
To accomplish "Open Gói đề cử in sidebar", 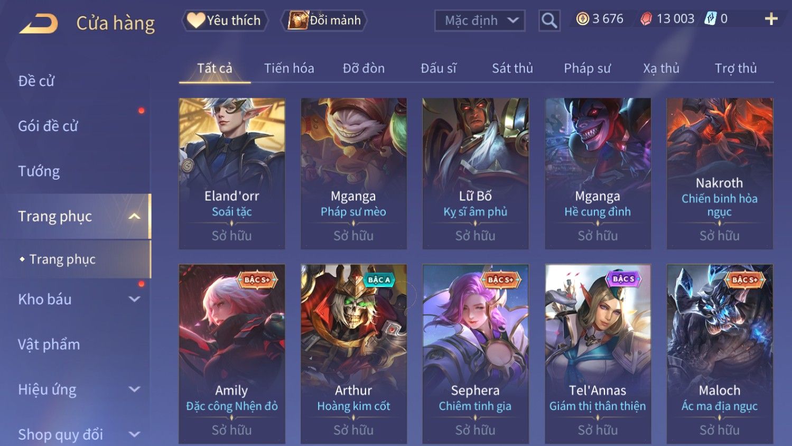I will (48, 126).
